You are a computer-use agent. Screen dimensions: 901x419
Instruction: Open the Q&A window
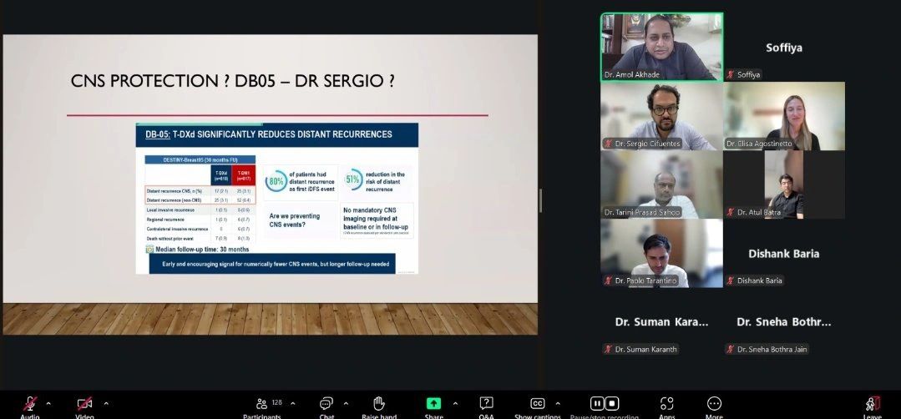click(486, 403)
